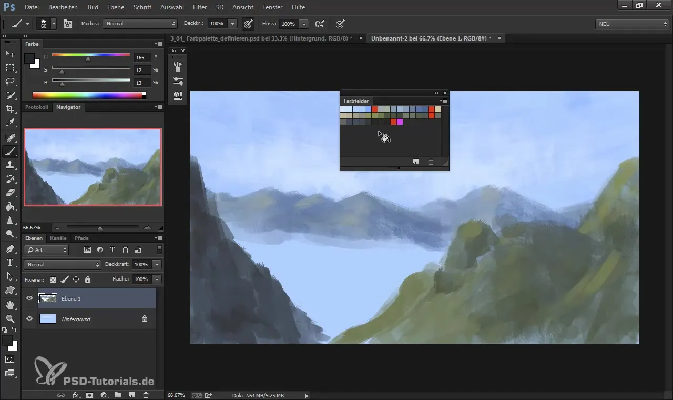Click the hue H slider track
673x400 pixels.
(91, 55)
